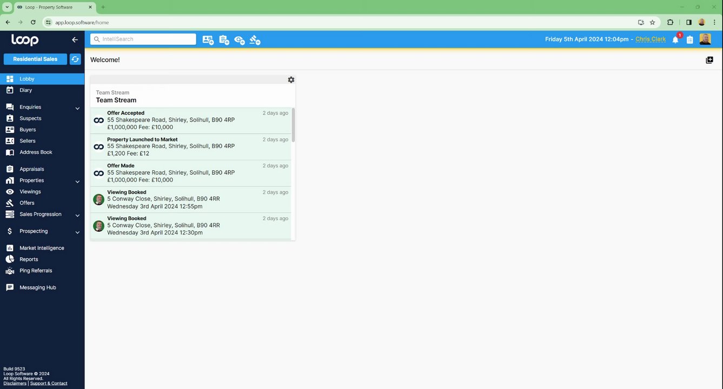723x389 pixels.
Task: Select the Loop - Property Software tab
Action: point(54,8)
